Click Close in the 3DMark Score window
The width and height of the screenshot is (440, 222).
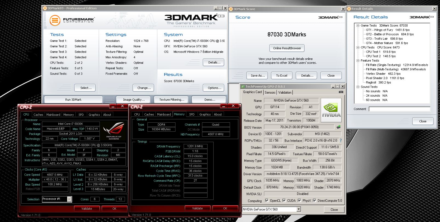coord(331,76)
